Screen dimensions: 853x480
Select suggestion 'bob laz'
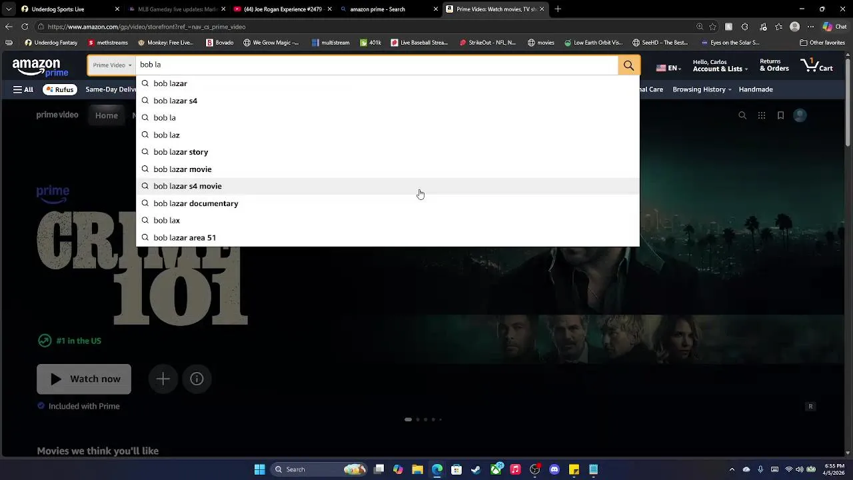tap(388, 135)
